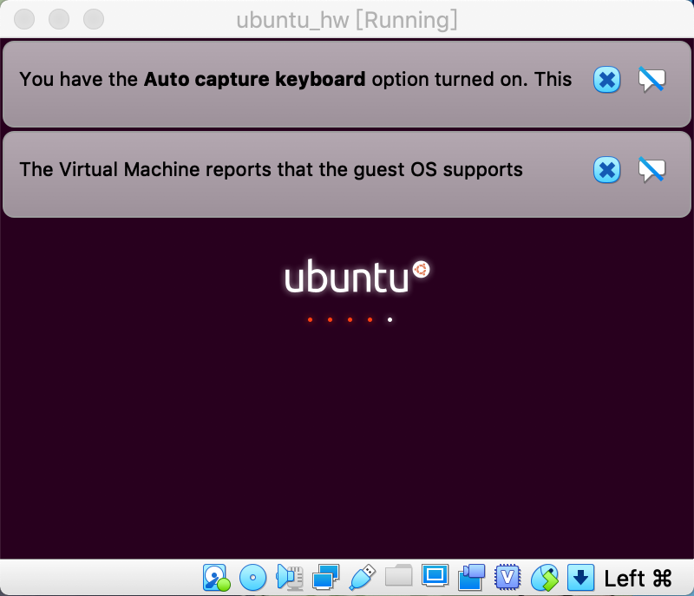
Task: Maximize the ubuntu_hw VM window
Action: pos(94,19)
